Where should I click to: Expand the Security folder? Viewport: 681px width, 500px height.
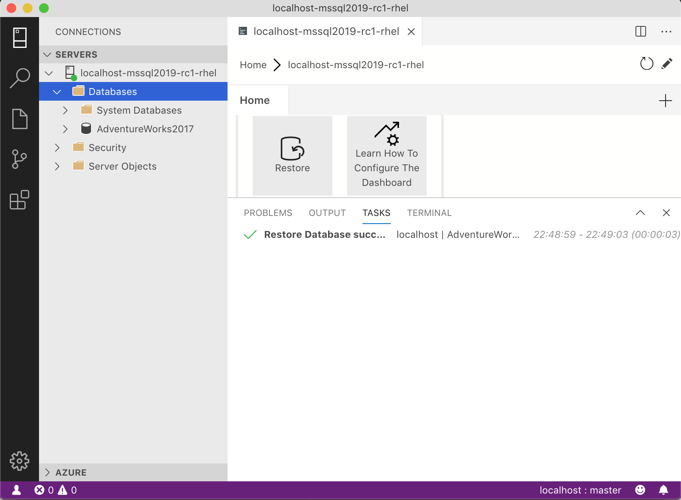pos(57,148)
